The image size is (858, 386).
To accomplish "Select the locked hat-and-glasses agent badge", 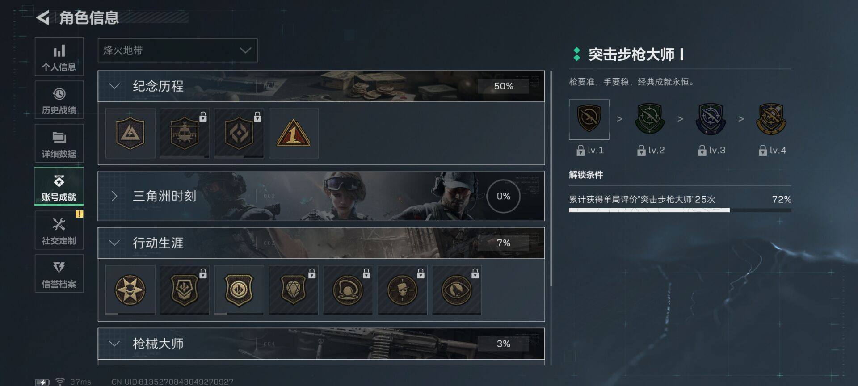I will [402, 290].
